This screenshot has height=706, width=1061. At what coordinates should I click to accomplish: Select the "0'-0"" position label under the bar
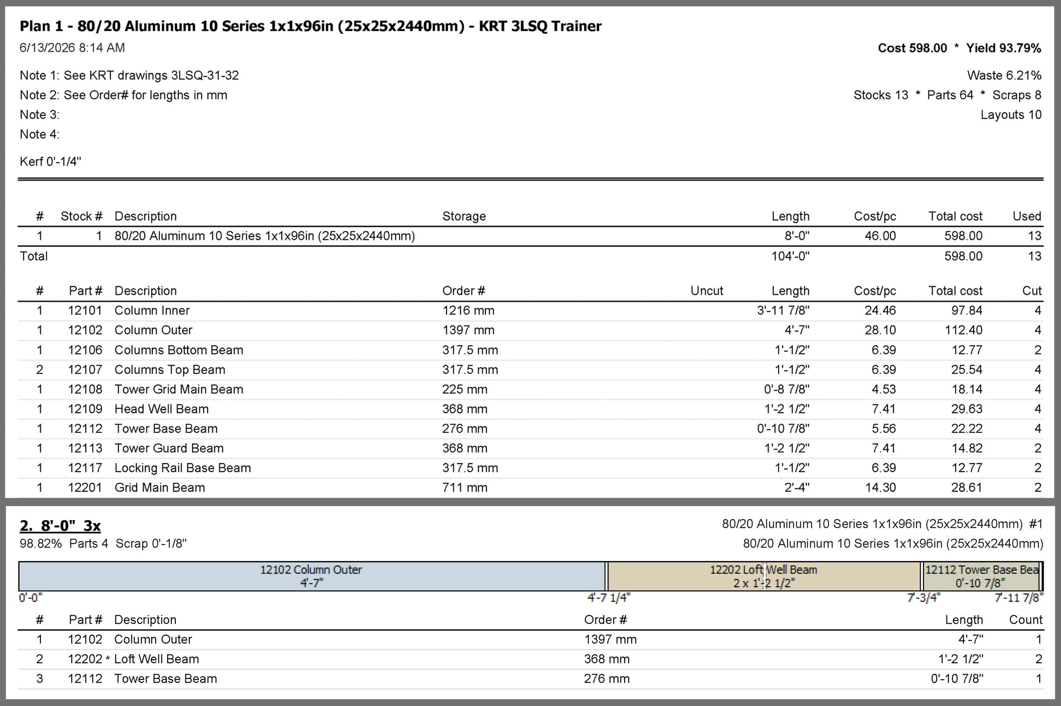[31, 598]
